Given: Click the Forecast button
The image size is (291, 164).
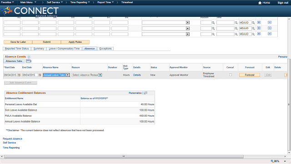Looking at the screenshot, I should click(x=250, y=75).
